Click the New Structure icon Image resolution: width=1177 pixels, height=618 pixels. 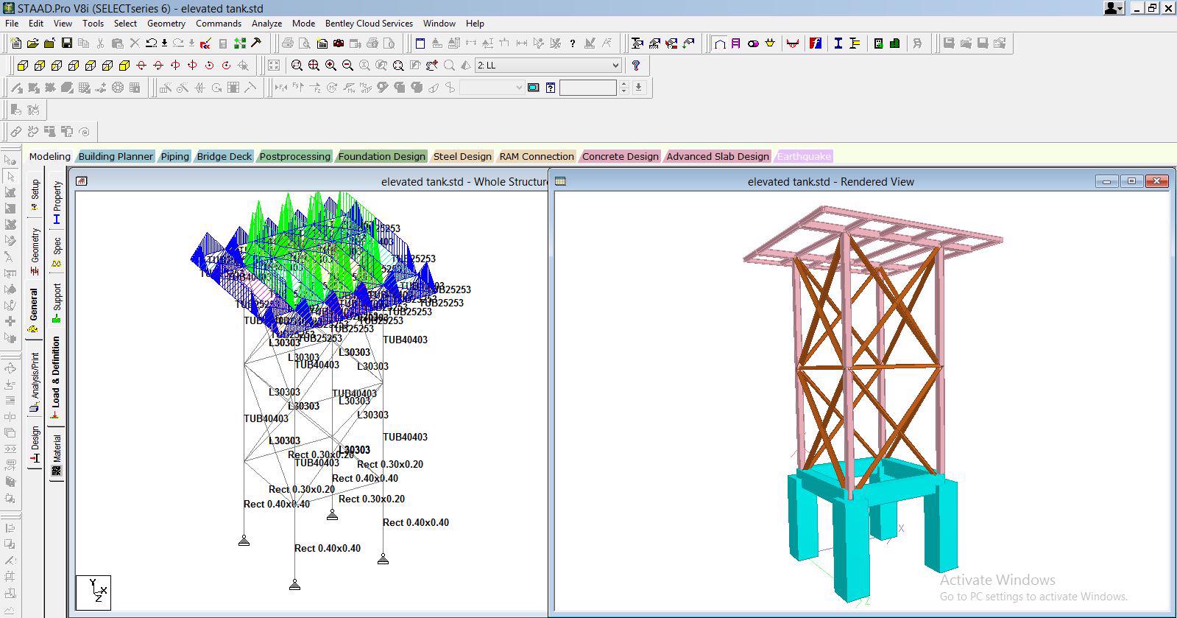16,43
